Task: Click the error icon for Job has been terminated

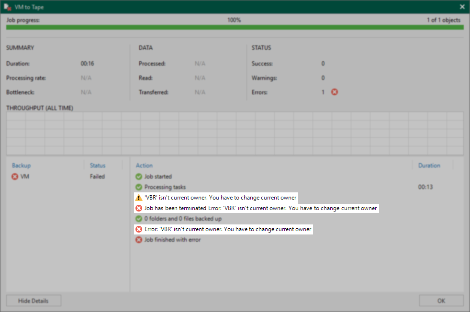Action: coord(139,208)
